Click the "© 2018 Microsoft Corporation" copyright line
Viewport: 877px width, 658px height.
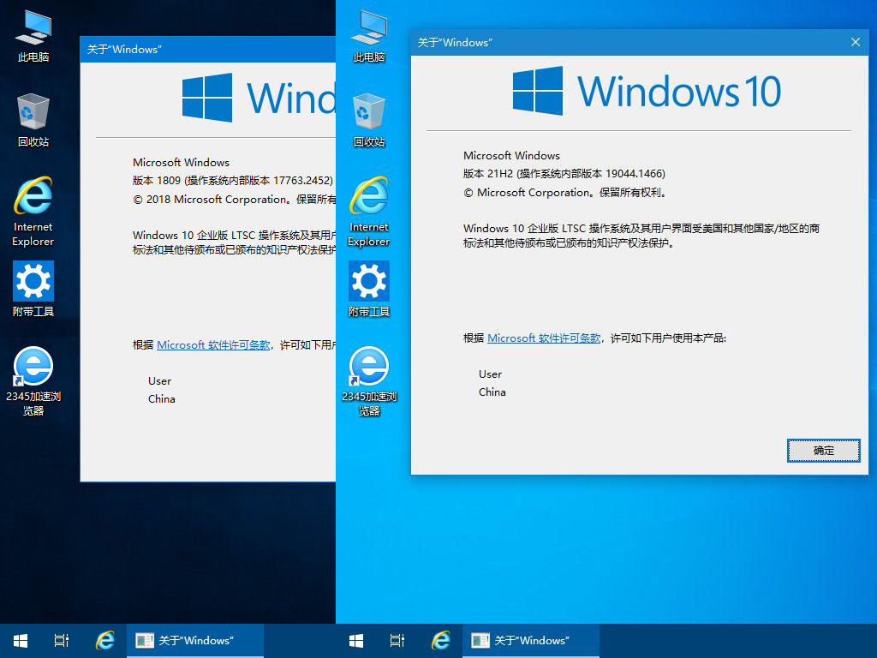pos(235,200)
